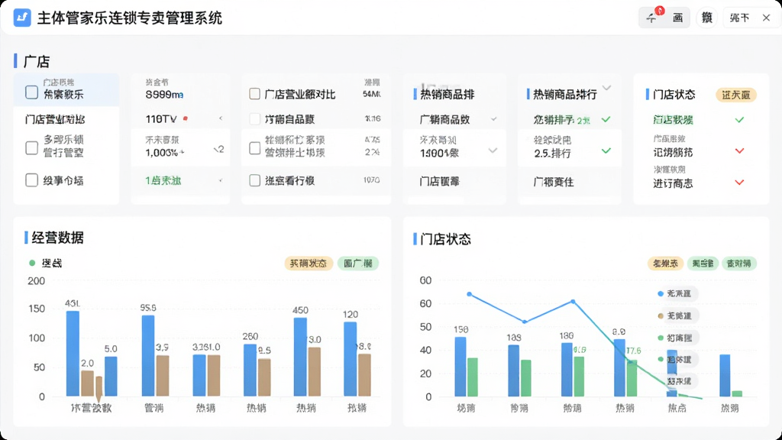Click button left of header close X
The image size is (782, 440).
(x=739, y=18)
